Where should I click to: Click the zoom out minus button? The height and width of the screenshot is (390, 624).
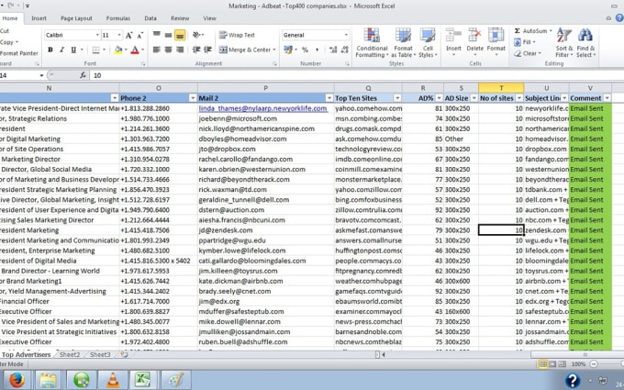(x=594, y=364)
